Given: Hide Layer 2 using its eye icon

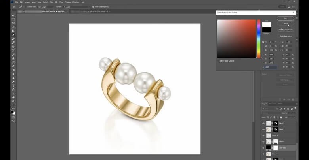Looking at the screenshot, I should (263, 130).
